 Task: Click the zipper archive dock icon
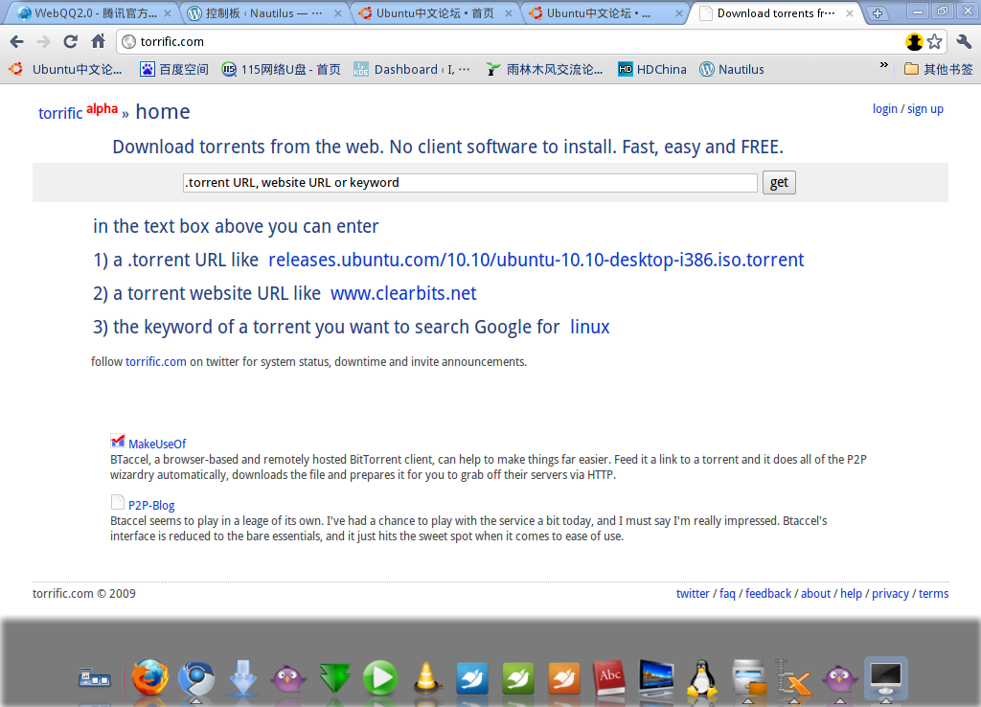tap(793, 678)
